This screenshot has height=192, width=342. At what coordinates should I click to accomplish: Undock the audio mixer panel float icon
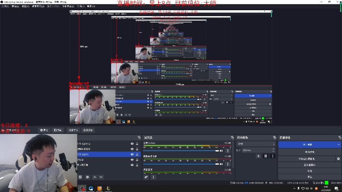[x=232, y=137]
